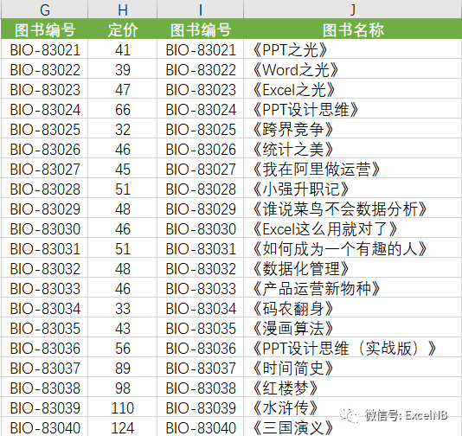Select BIO-83022 in column G
Image resolution: width=462 pixels, height=436 pixels.
pyautogui.click(x=44, y=69)
